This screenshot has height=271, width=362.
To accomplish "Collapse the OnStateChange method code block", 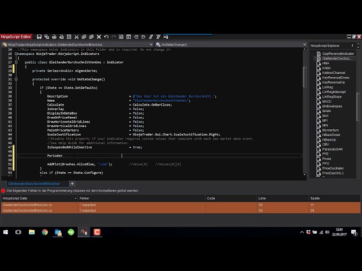I will pos(25,80).
